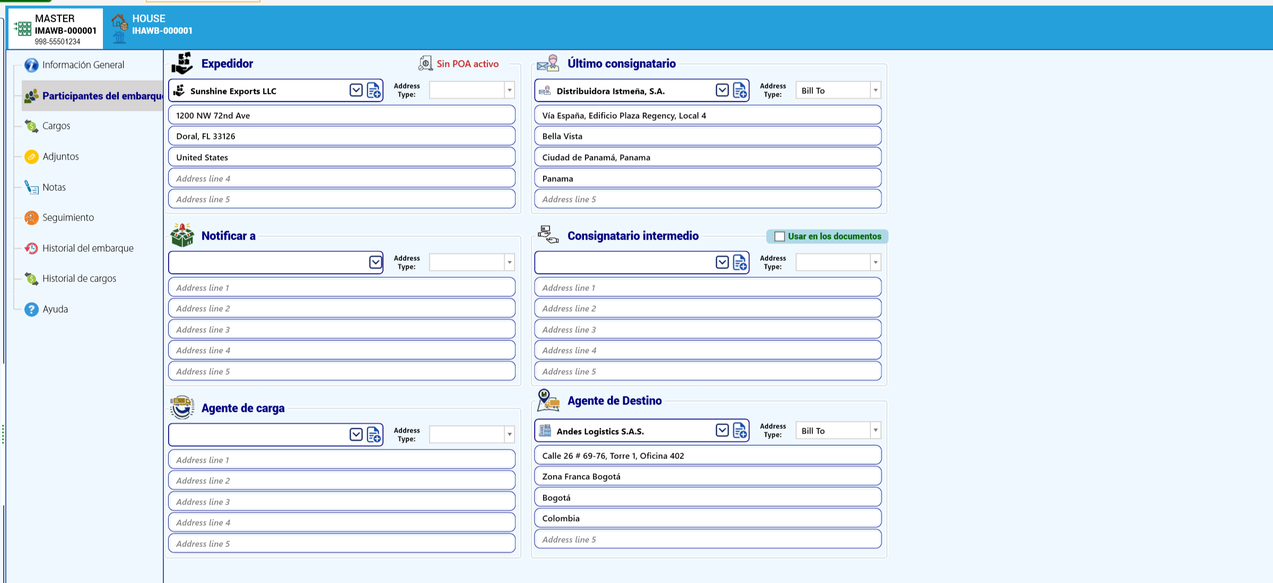Click the 1200 NW 72nd Ave address field

click(x=342, y=116)
